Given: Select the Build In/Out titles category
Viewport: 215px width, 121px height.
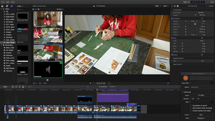Looking at the screenshot, I should pyautogui.click(x=10, y=17).
